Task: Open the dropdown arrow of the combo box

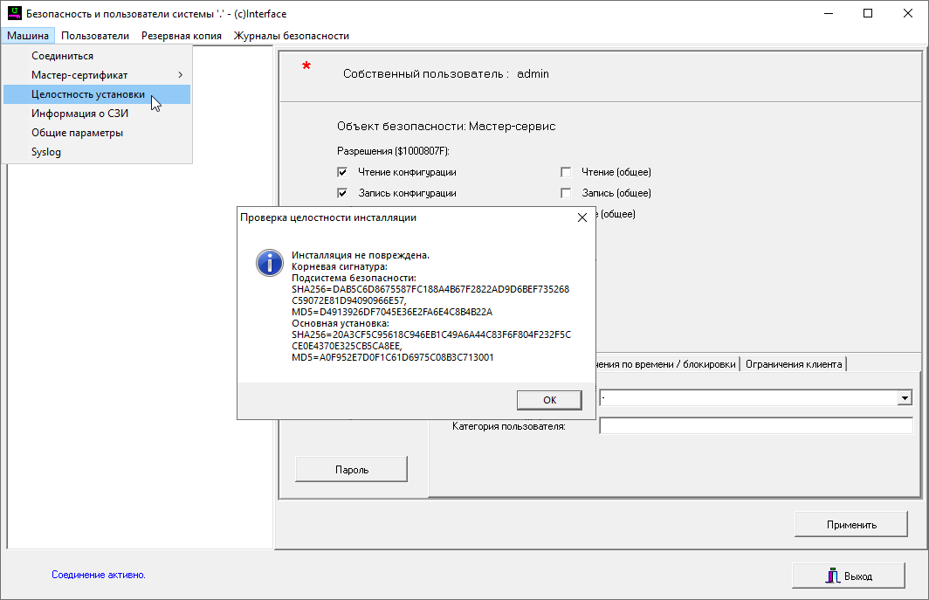Action: coord(905,398)
